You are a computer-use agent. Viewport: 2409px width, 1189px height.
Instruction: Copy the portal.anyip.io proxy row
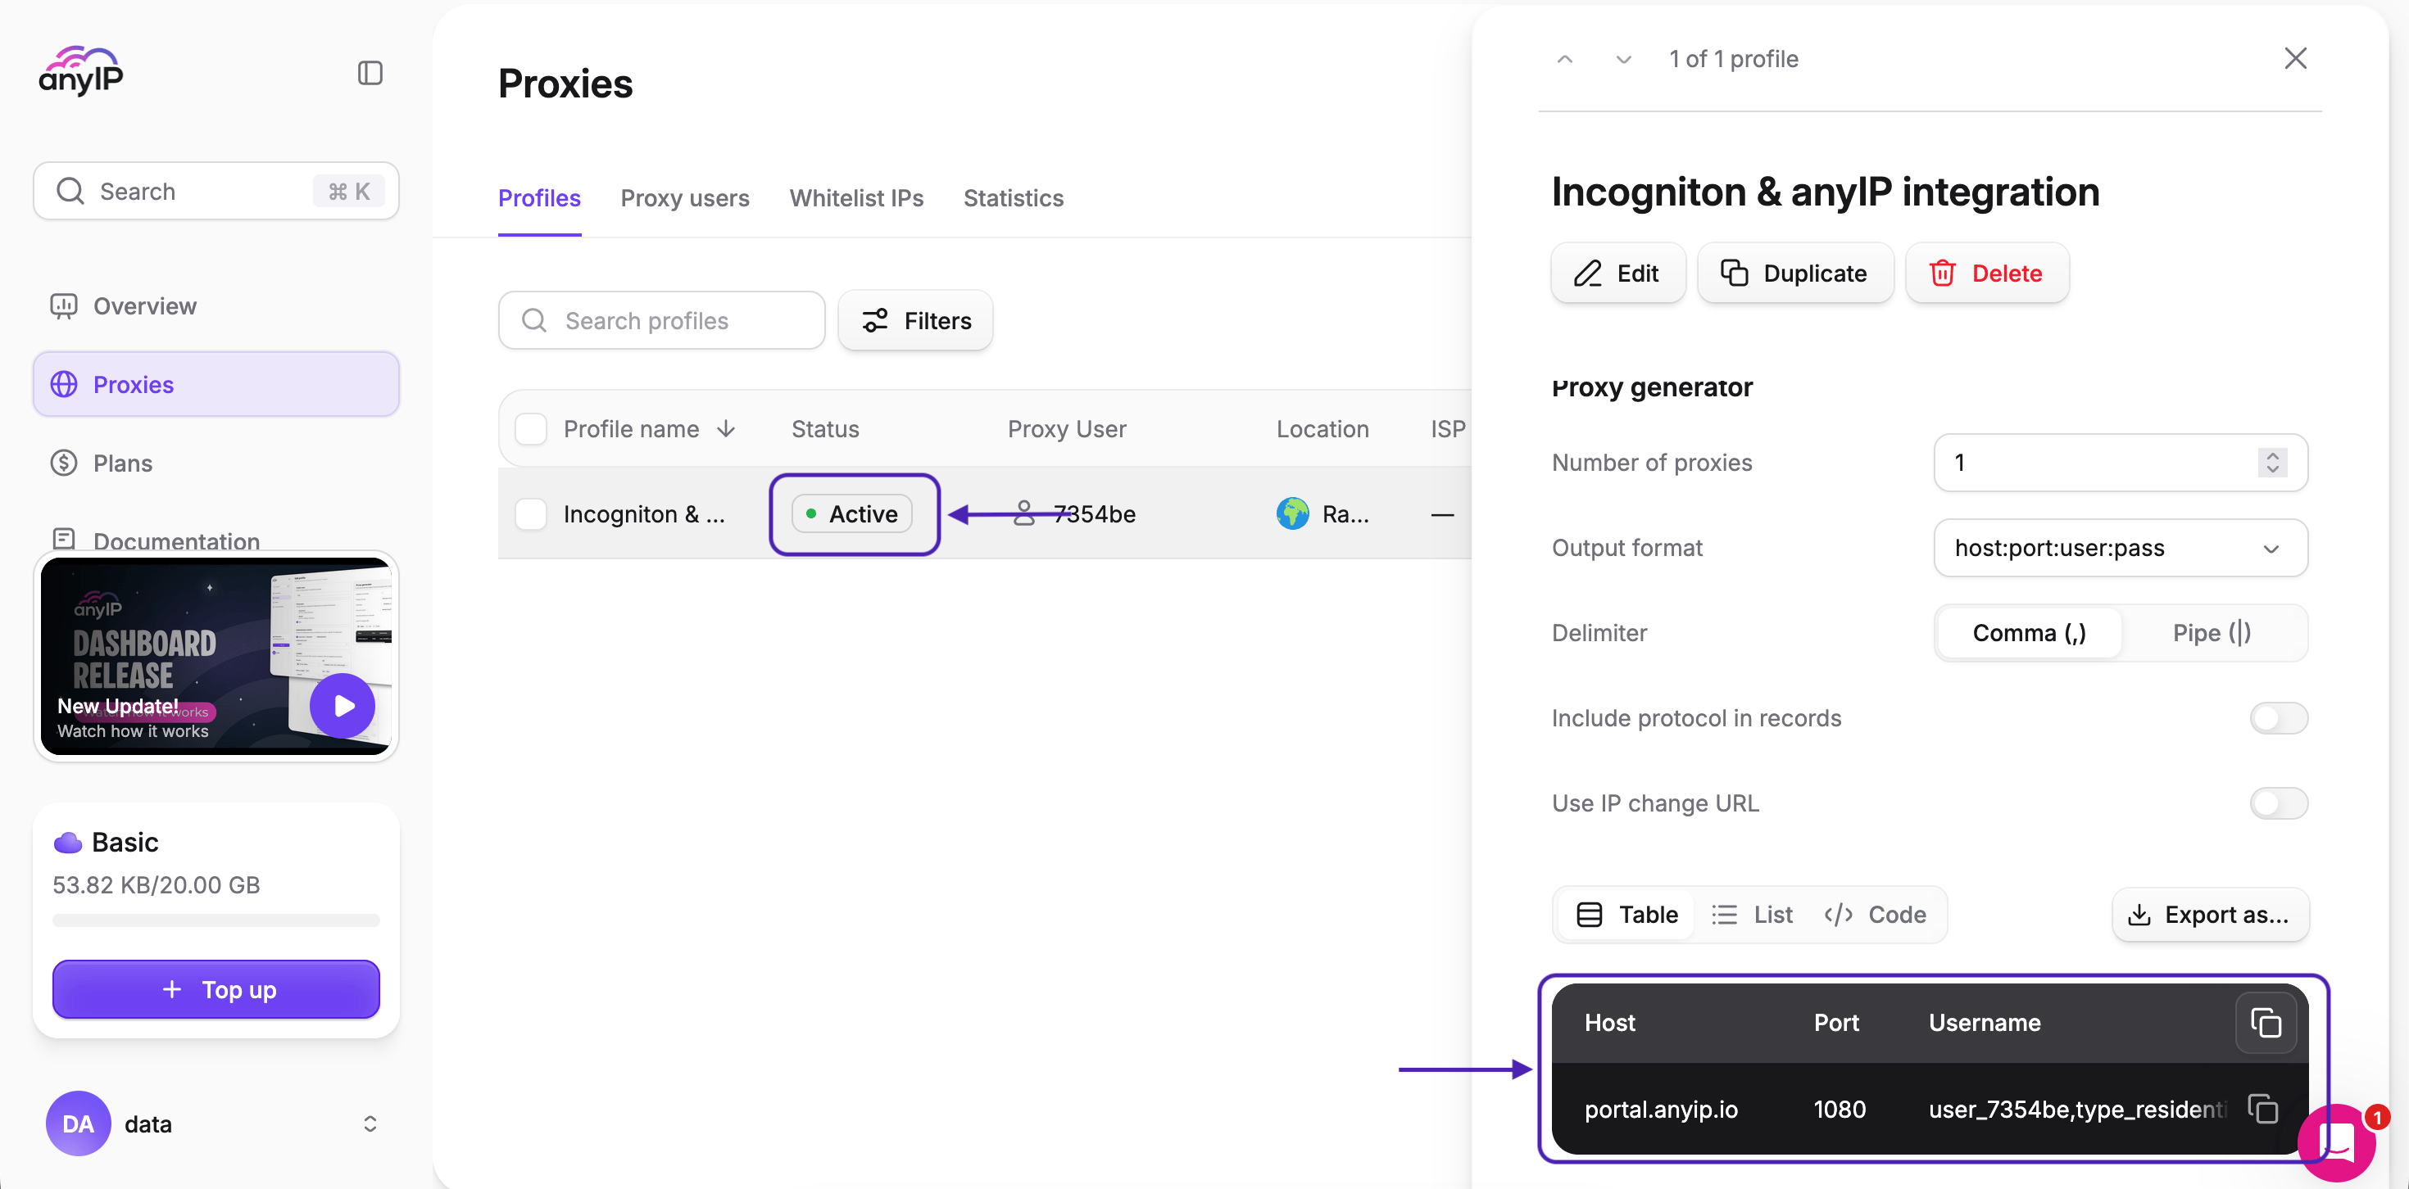pyautogui.click(x=2262, y=1109)
